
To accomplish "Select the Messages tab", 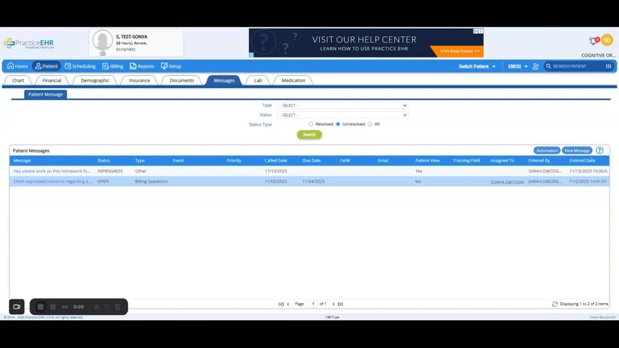I will pos(224,80).
